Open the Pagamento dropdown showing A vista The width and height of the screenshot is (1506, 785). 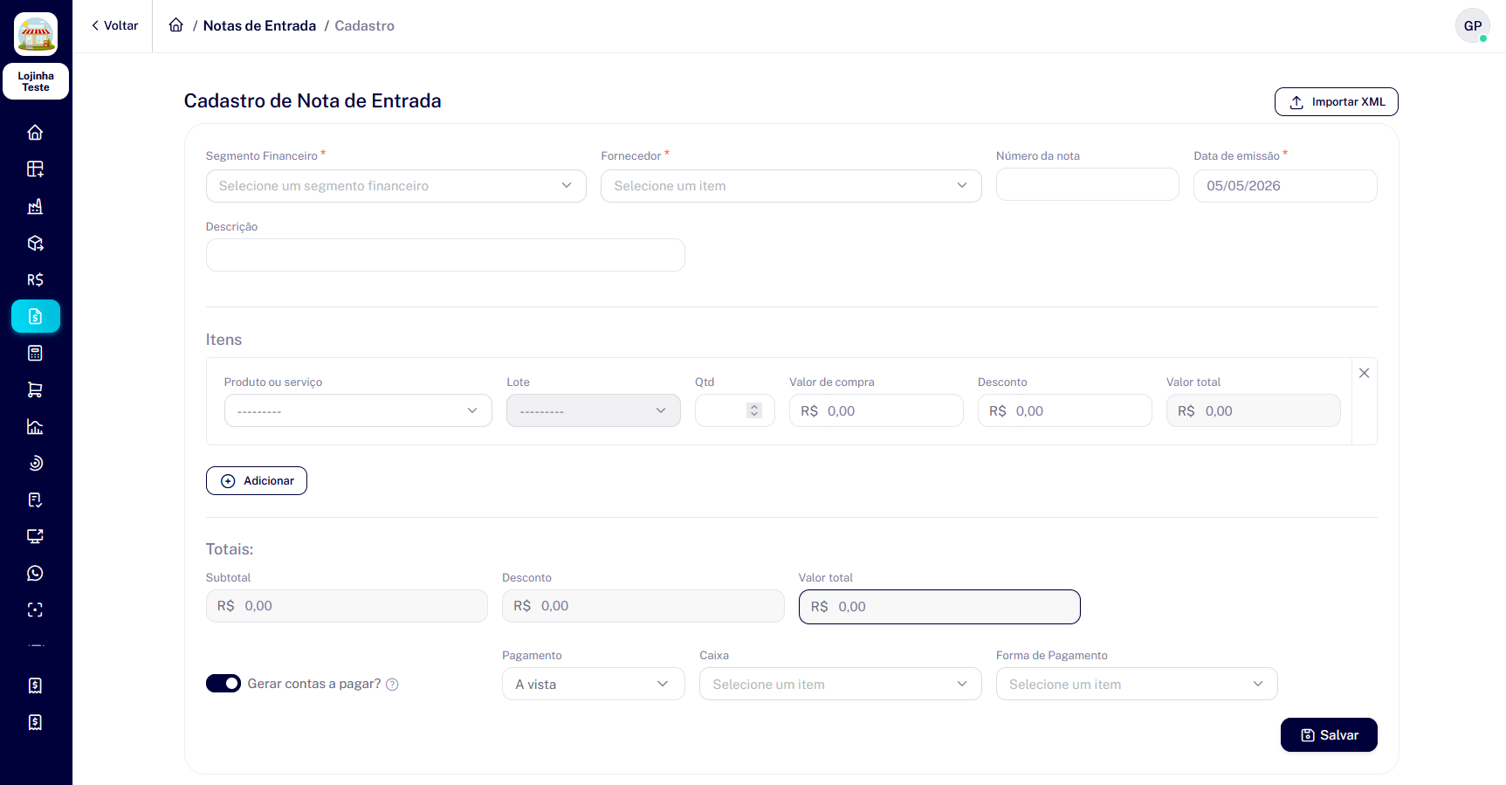click(x=594, y=684)
